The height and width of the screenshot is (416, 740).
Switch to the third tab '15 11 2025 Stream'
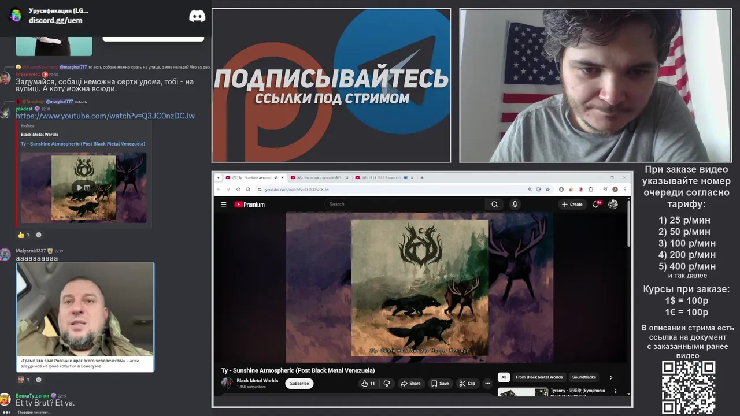tap(384, 177)
